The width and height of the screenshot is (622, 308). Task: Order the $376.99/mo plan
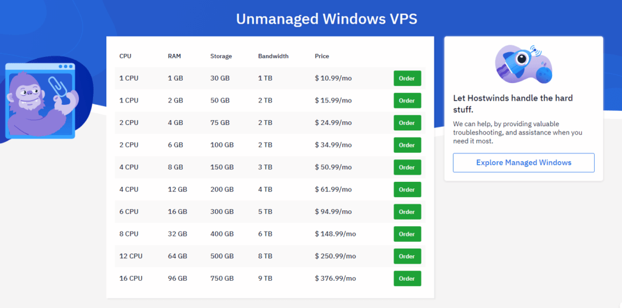(x=407, y=278)
